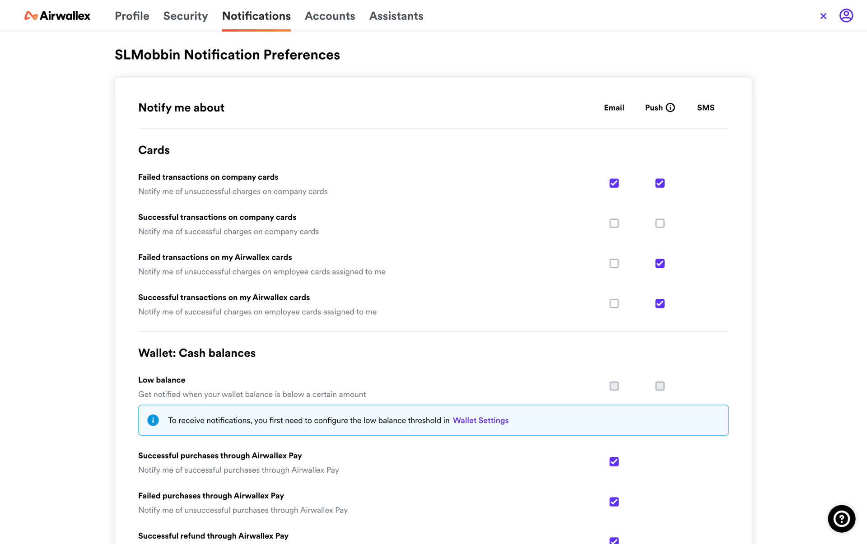Image resolution: width=867 pixels, height=544 pixels.
Task: Click Failed purchases through Airwallex Pay label
Action: click(211, 496)
